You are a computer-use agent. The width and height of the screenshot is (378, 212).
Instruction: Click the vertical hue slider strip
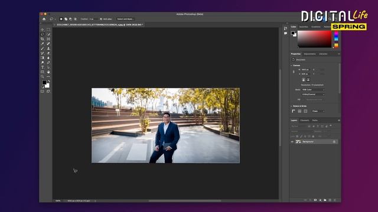tap(336, 39)
